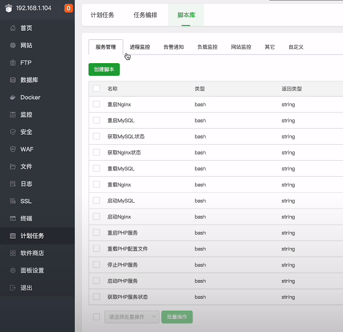This screenshot has height=332, width=343.
Task: Check the box for 获取MySQL状态
Action: (x=96, y=136)
